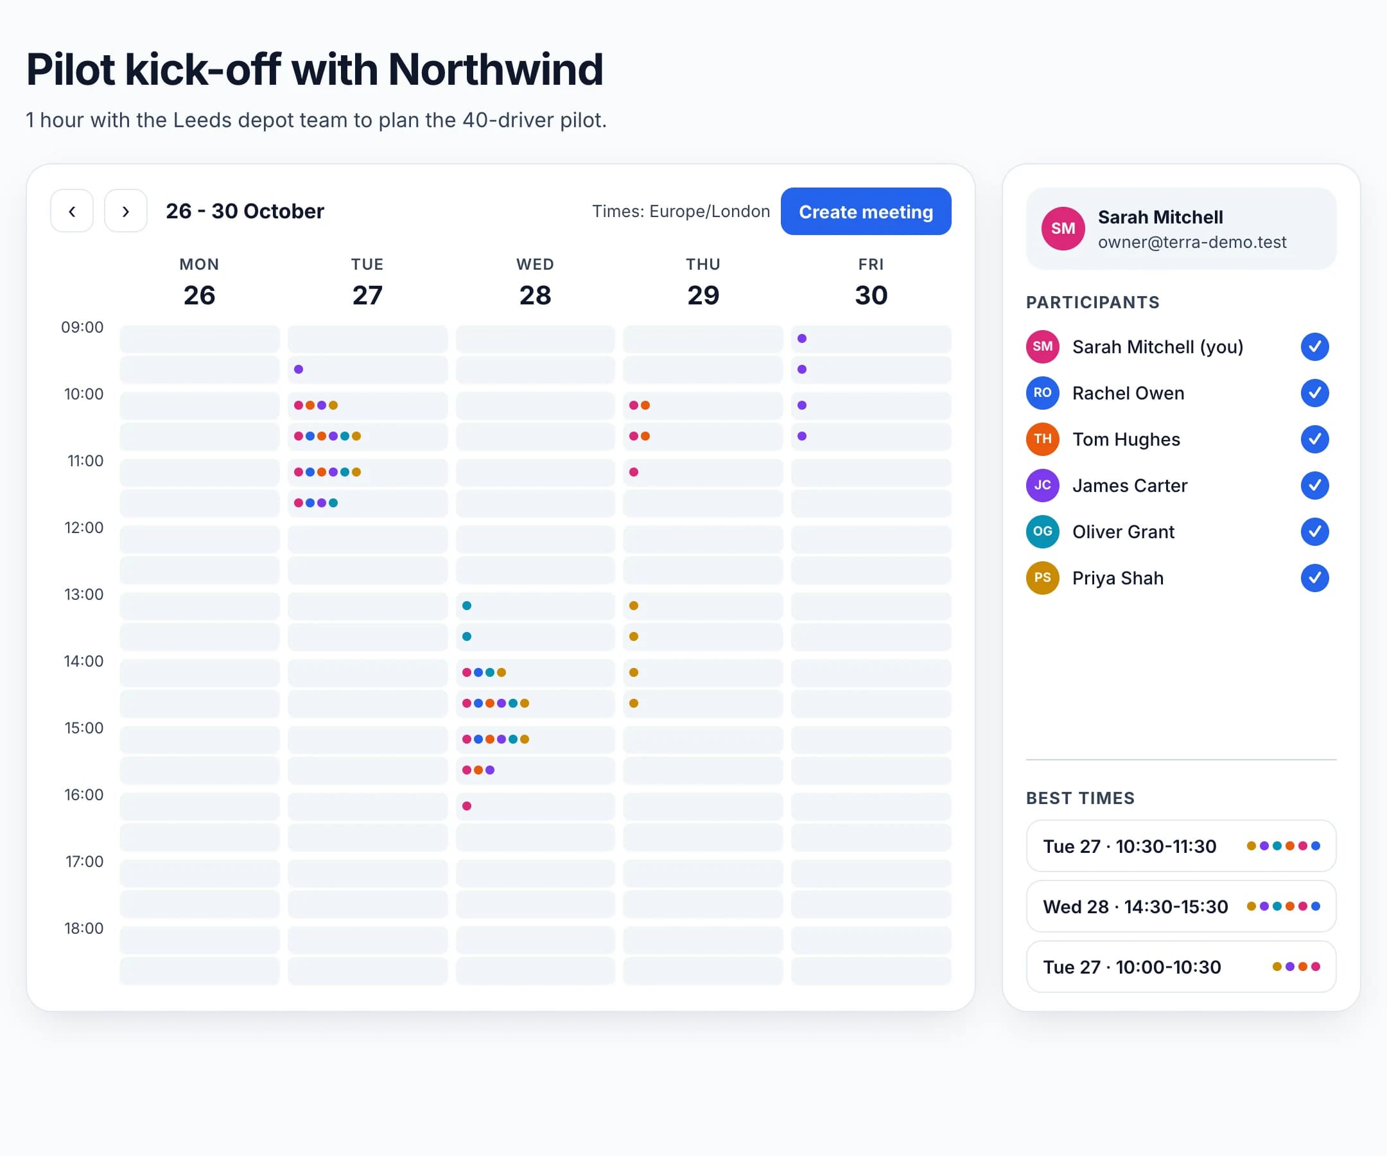The height and width of the screenshot is (1156, 1387).
Task: Click owner@terra-demo.test email text
Action: 1192,242
